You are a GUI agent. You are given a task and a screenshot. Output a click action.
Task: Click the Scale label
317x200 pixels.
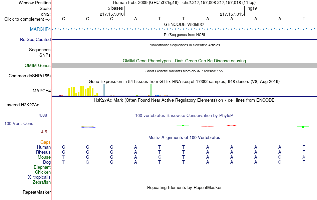click(45, 8)
